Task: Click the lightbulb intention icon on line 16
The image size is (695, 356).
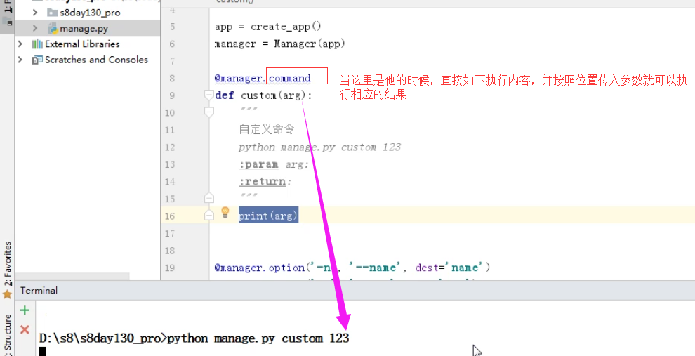Action: 225,212
